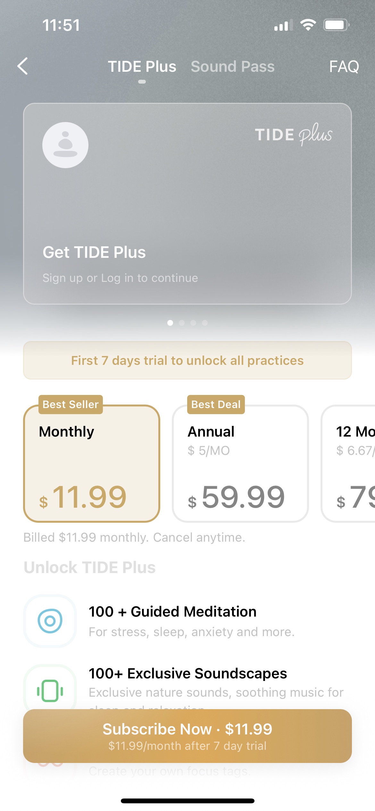Image resolution: width=375 pixels, height=811 pixels.
Task: Switch to the TIDE Plus tab
Action: pyautogui.click(x=143, y=67)
